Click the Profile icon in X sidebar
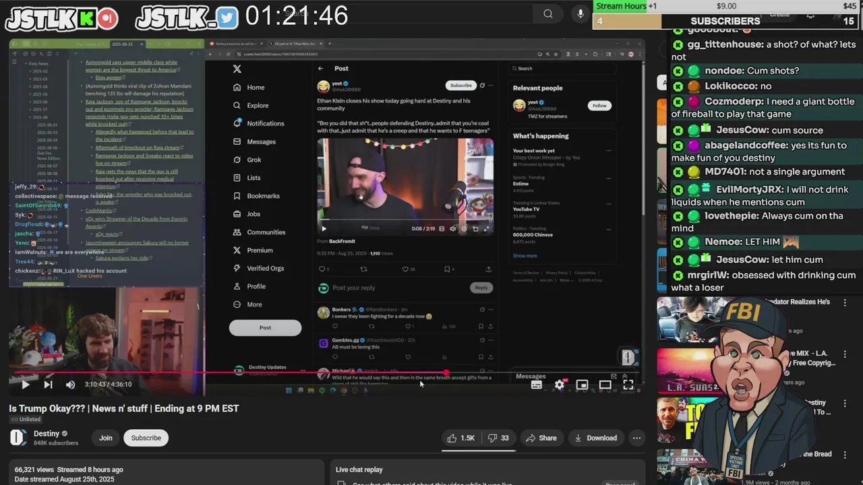 click(237, 286)
